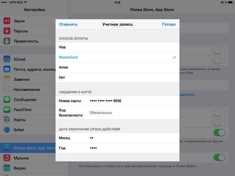Viewport: 235px width, 176px height.
Task: Open Карты settings row
Action: 28,120
